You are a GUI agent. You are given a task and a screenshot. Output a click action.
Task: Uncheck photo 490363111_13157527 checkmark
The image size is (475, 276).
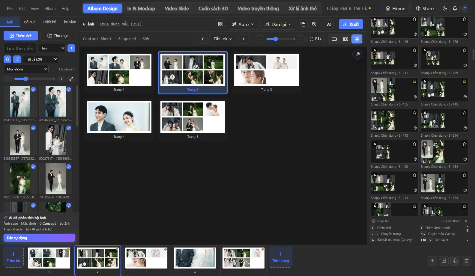point(33,89)
